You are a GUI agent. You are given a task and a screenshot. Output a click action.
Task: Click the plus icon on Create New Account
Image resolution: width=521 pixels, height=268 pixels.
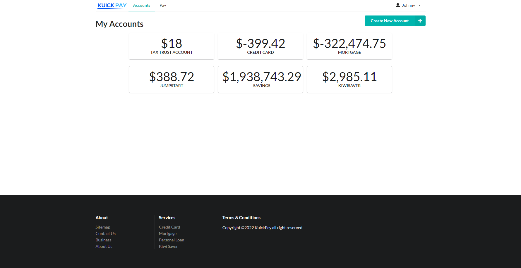pos(420,21)
